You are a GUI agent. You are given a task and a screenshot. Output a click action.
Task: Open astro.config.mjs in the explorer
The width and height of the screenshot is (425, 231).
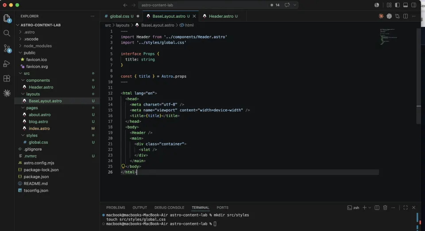coord(57,163)
